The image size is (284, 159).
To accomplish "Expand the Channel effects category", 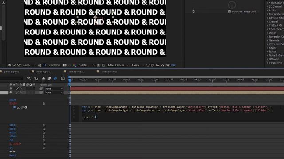I will coord(267,22).
